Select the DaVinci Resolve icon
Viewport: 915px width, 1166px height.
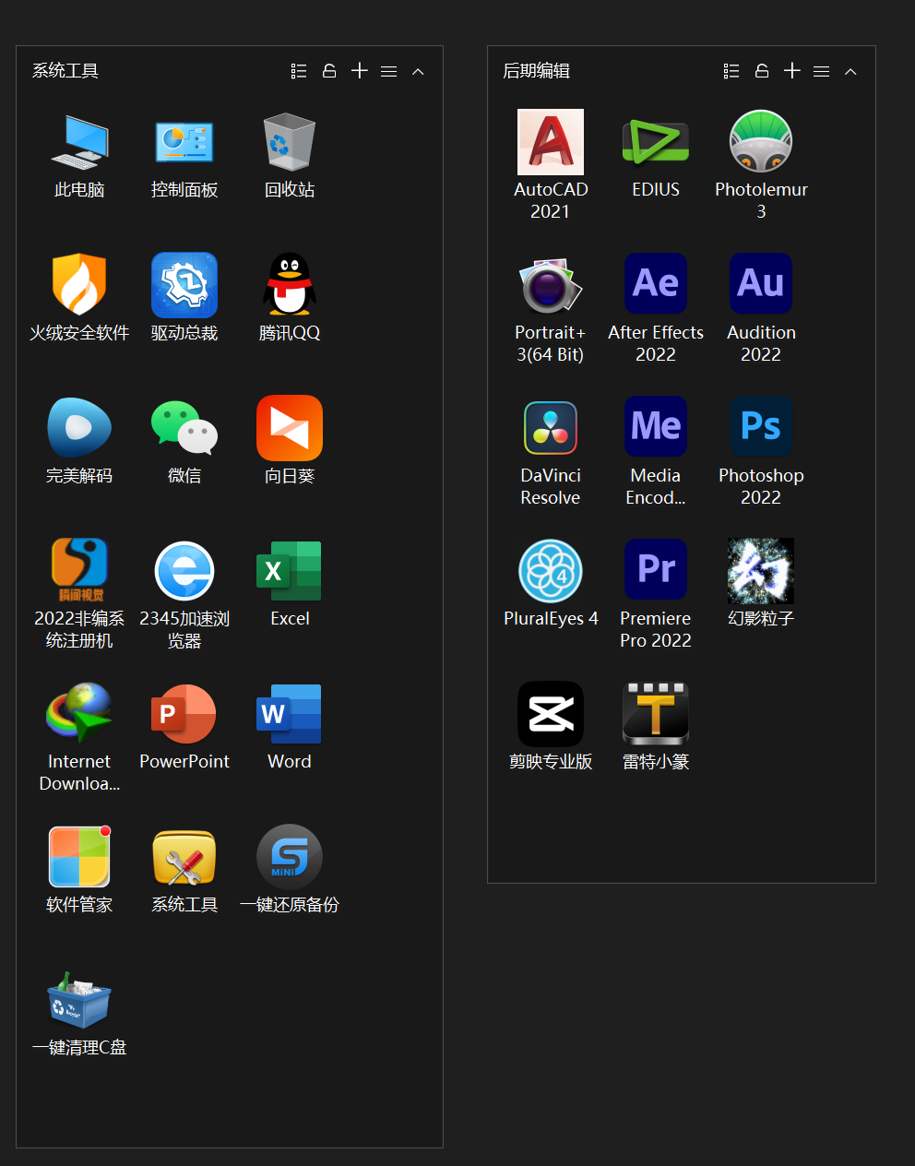(x=551, y=428)
